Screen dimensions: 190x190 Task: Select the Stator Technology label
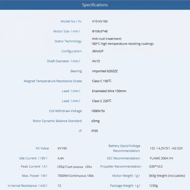click(68, 41)
